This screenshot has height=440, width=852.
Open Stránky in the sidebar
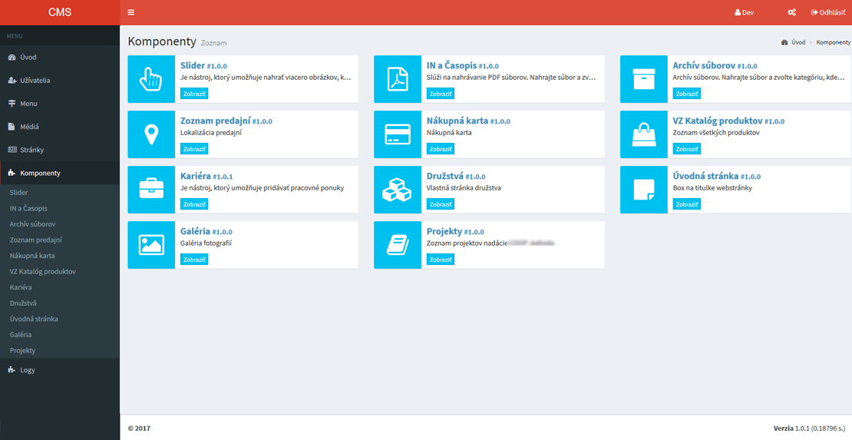click(x=60, y=150)
